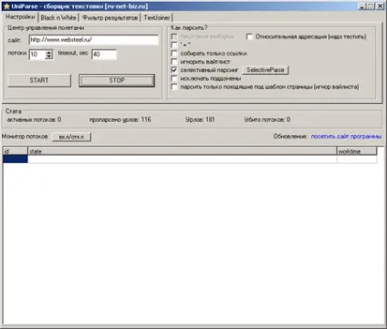Toggle the "=" checkbox
The image size is (387, 329).
click(174, 45)
